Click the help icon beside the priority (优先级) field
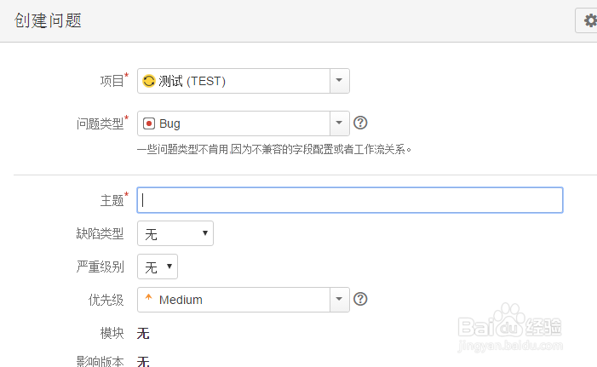Viewport: 597px width, 367px height. pyautogui.click(x=360, y=299)
